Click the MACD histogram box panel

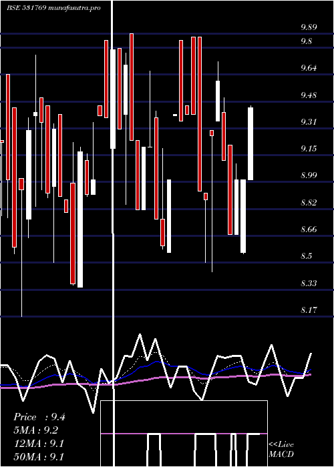coord(184,434)
